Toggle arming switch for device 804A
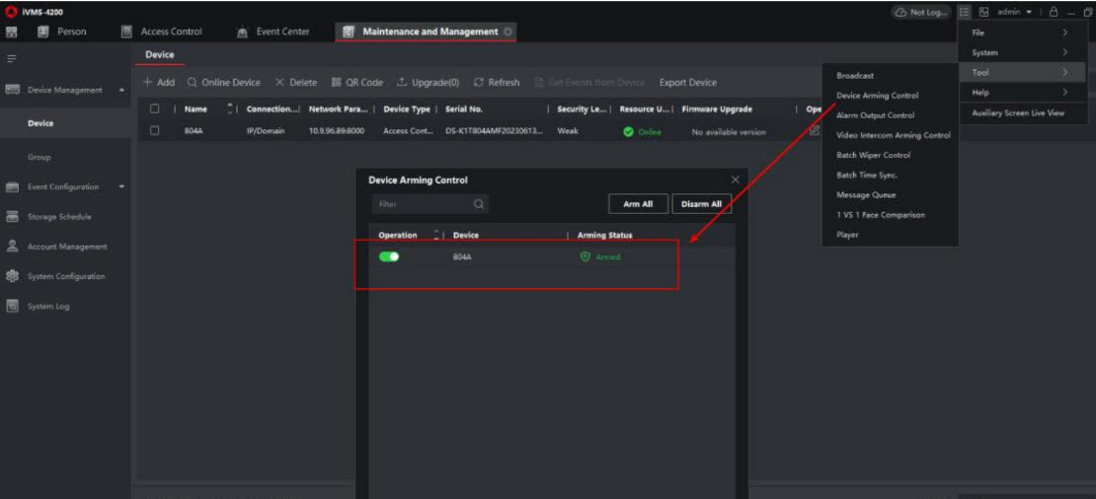 click(389, 256)
